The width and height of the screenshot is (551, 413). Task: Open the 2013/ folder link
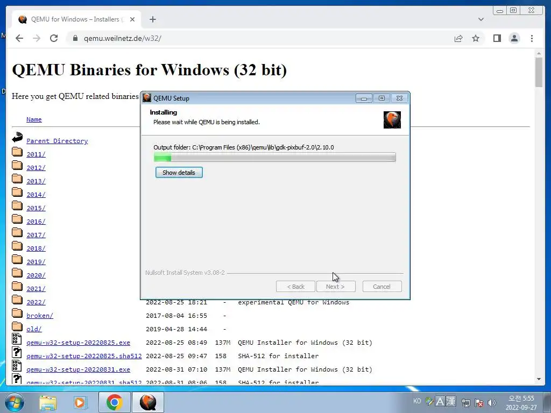[x=36, y=181]
